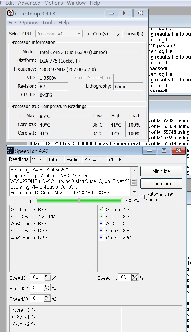
Task: Click the SpeedFan log scroll-up arrow
Action: click(134, 171)
